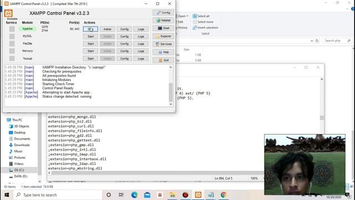Toggle Apache service install checkbox
Screen dimensions: 355x200
[x=12, y=29]
